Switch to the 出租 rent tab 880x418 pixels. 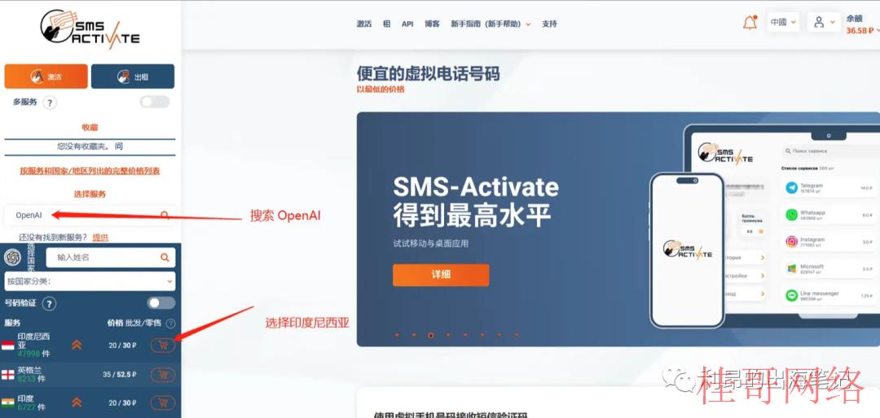point(133,77)
